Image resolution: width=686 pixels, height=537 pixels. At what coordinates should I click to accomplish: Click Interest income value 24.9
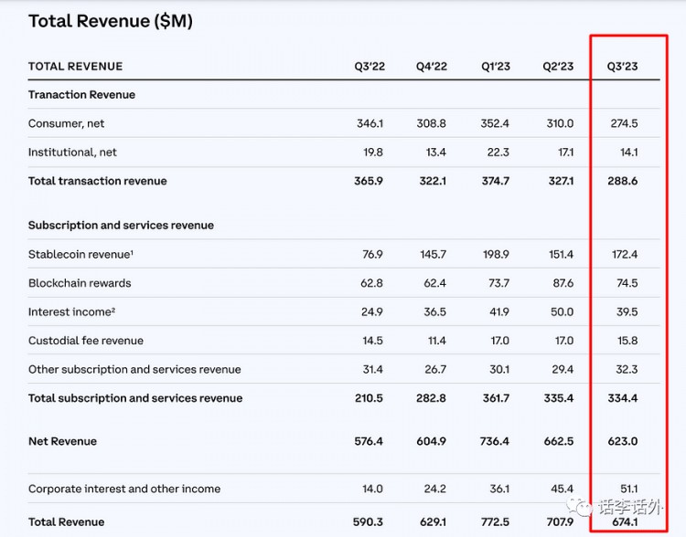point(372,312)
